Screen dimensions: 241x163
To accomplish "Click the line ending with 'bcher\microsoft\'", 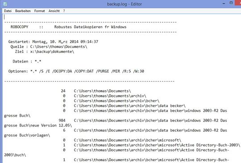I will [x=128, y=140].
